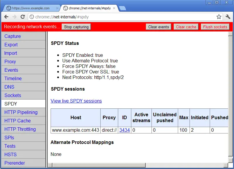Viewport: 234px width, 169px height.
Task: Switch to the DNS sidebar tab
Action: 9,87
